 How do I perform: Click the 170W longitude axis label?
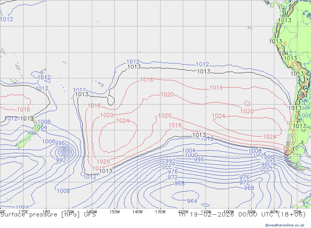click(69, 212)
